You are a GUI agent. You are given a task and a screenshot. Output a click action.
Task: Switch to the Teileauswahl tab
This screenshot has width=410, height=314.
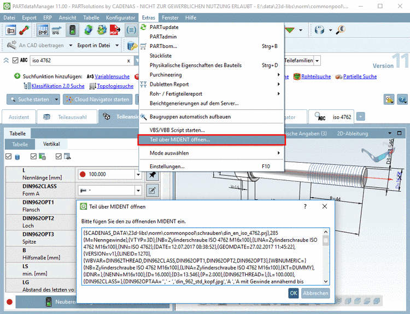click(67, 117)
